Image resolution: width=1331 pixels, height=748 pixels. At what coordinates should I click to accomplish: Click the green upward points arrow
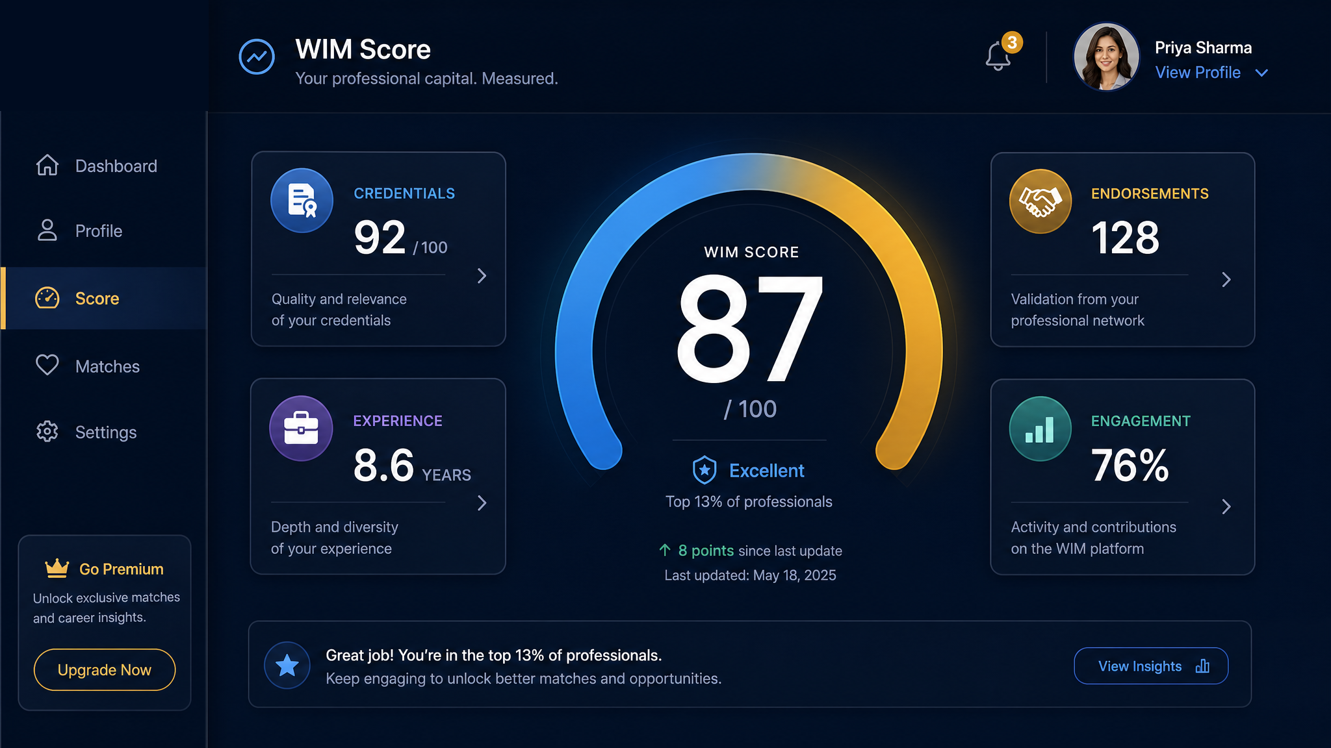665,550
